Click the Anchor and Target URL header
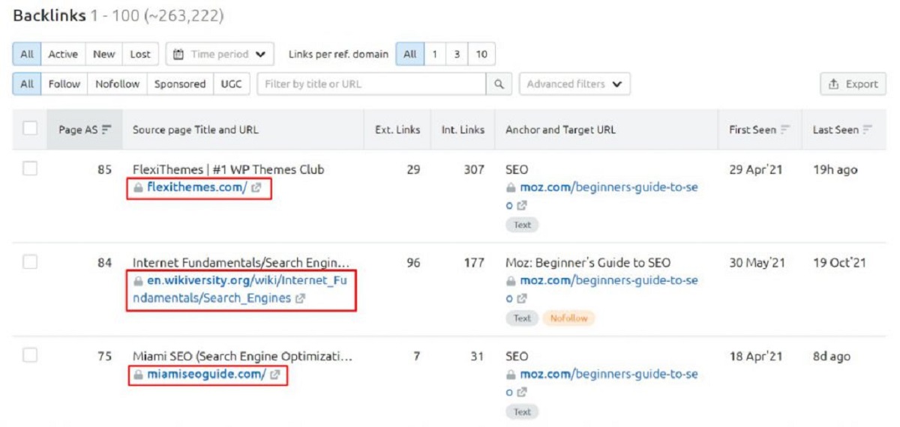 click(x=560, y=130)
